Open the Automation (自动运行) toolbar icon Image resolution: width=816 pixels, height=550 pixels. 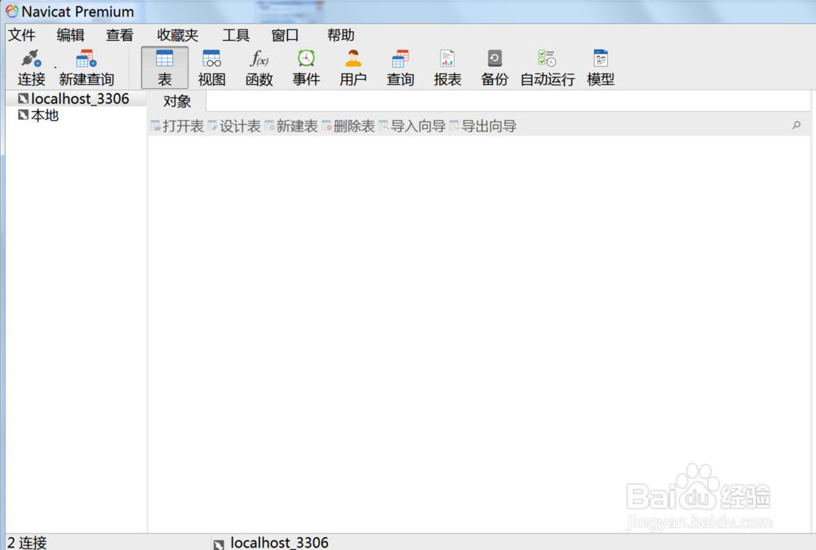pyautogui.click(x=547, y=58)
